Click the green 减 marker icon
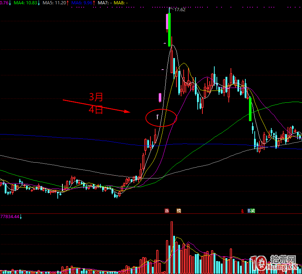The width and height of the screenshot is (302, 274). [x=253, y=211]
